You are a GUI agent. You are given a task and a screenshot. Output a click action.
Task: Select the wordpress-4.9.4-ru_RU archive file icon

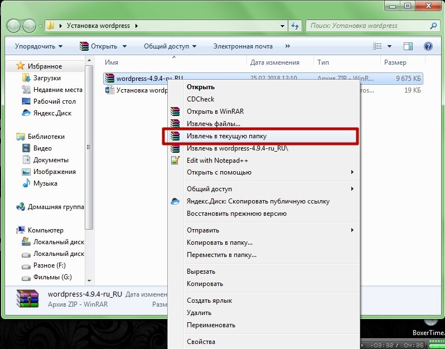[109, 78]
